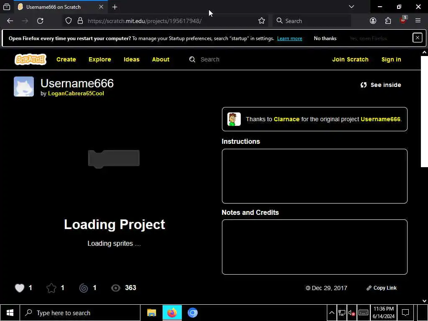Viewport: 428px width, 321px height.
Task: Click the uBlock extension icon
Action: 403,20
